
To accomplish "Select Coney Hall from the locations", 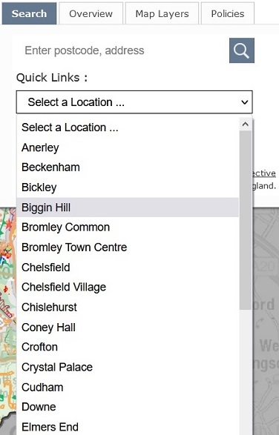I will coord(128,328).
